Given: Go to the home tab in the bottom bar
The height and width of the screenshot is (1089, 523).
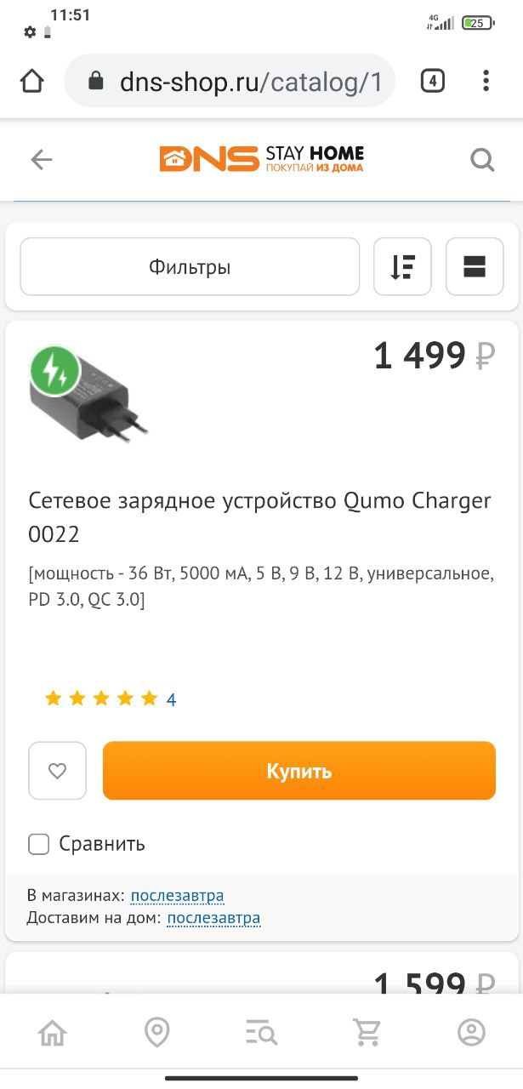Looking at the screenshot, I should click(53, 1033).
